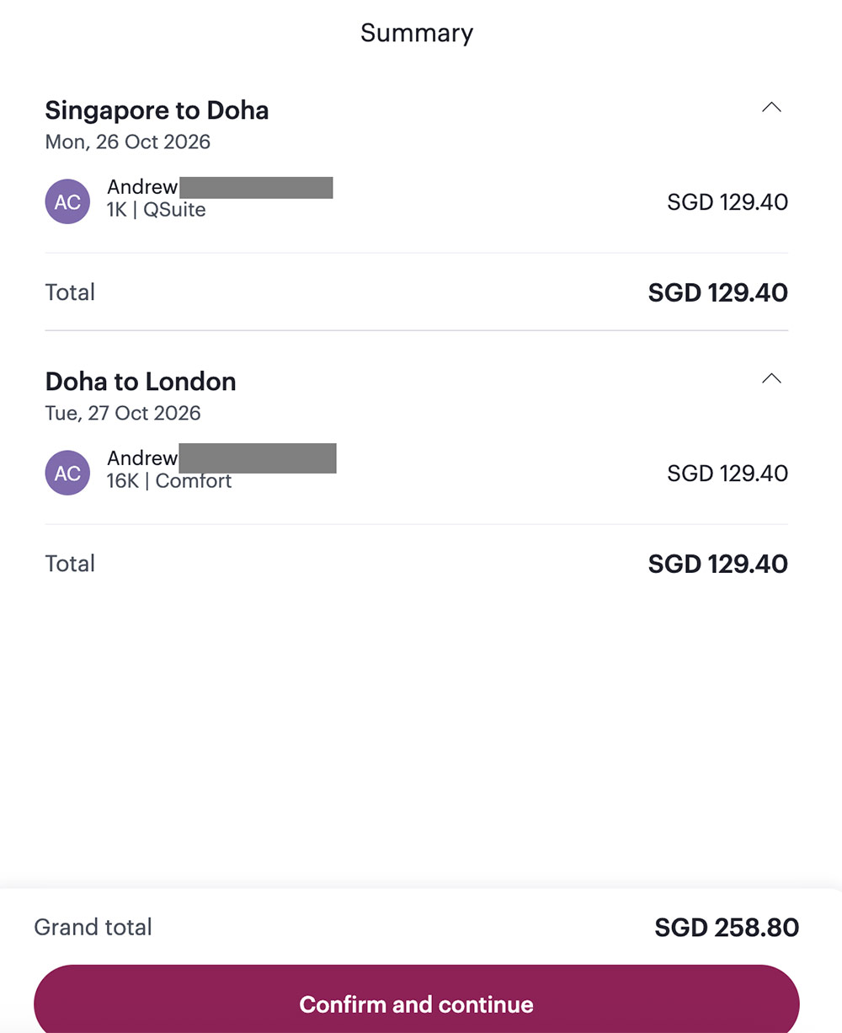Collapse the Doha to London section chevron
The height and width of the screenshot is (1033, 842).
(x=771, y=379)
